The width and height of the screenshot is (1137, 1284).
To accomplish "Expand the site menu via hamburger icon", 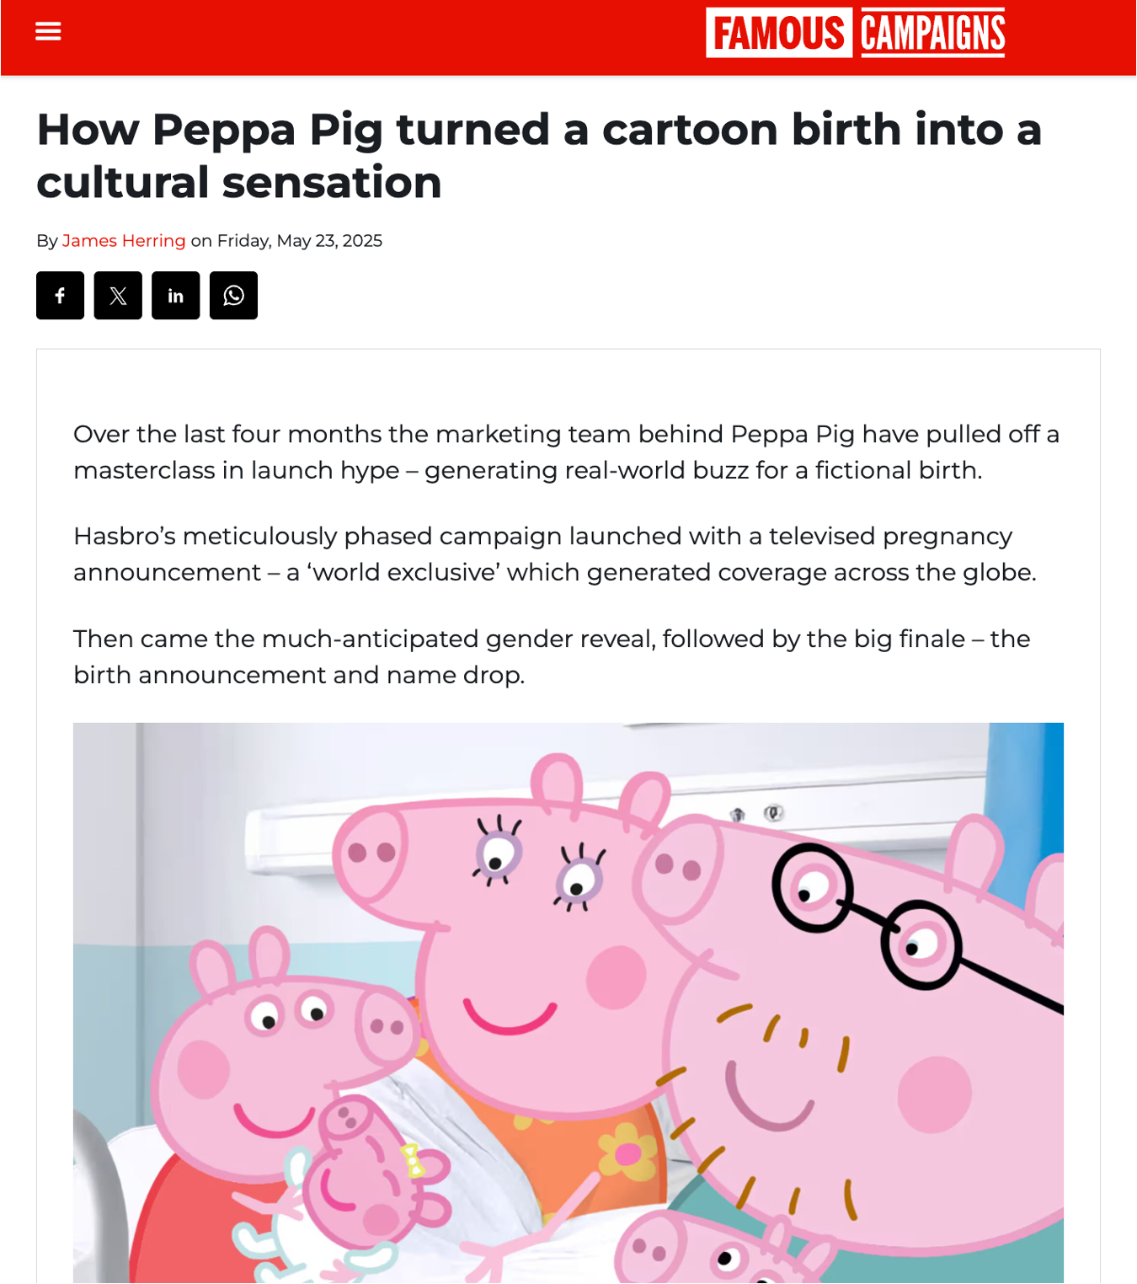I will tap(48, 30).
